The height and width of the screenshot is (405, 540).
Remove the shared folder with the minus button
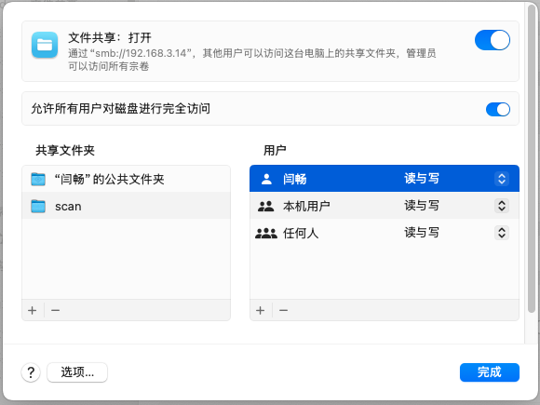coord(55,310)
